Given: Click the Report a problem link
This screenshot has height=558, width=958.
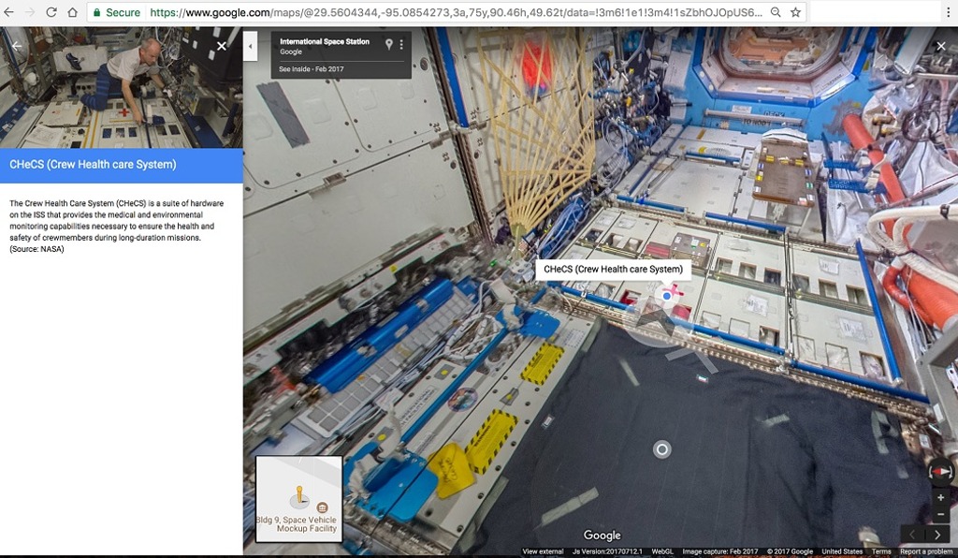Looking at the screenshot, I should click(926, 551).
